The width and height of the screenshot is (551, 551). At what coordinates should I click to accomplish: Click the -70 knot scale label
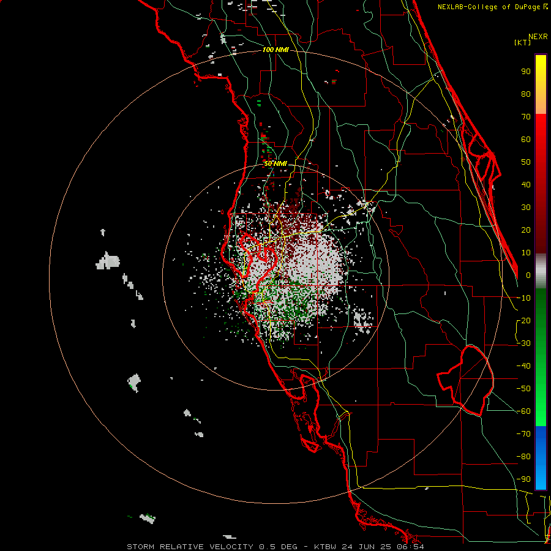coord(523,434)
